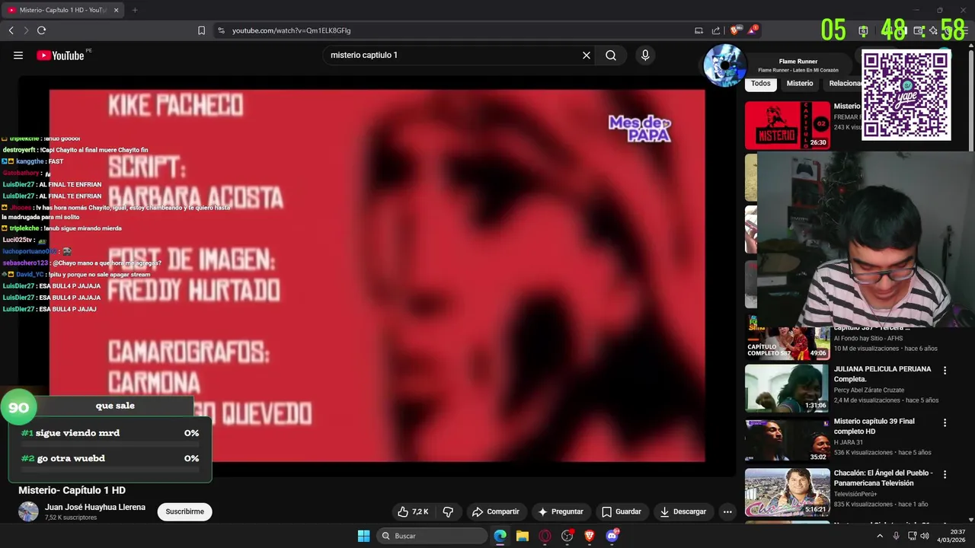Open the channel avatar beside Suscribirme

[x=28, y=511]
